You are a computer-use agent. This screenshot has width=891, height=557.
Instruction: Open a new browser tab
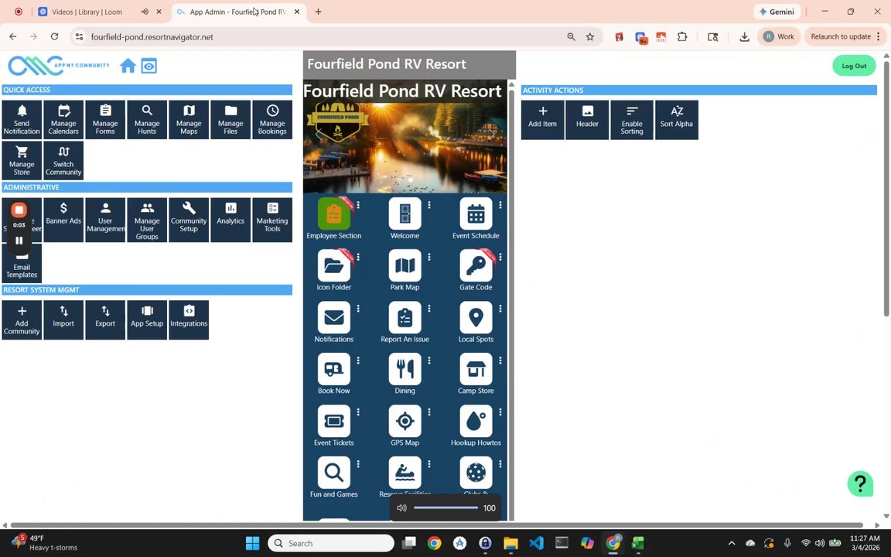[318, 12]
